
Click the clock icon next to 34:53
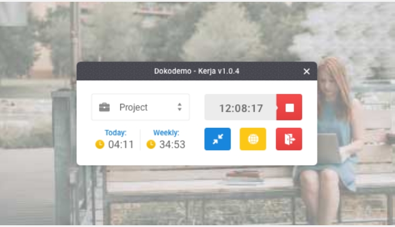click(151, 144)
